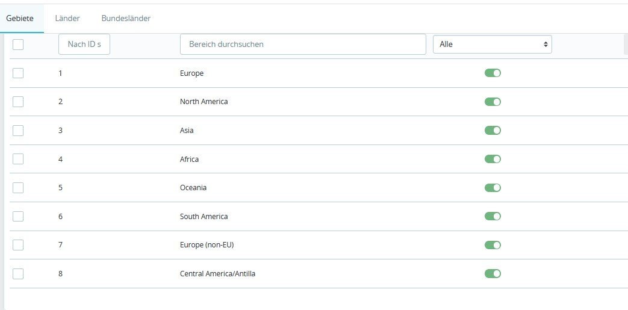Click the ID search filter field
Viewport: 628px width, 310px height.
(x=84, y=44)
